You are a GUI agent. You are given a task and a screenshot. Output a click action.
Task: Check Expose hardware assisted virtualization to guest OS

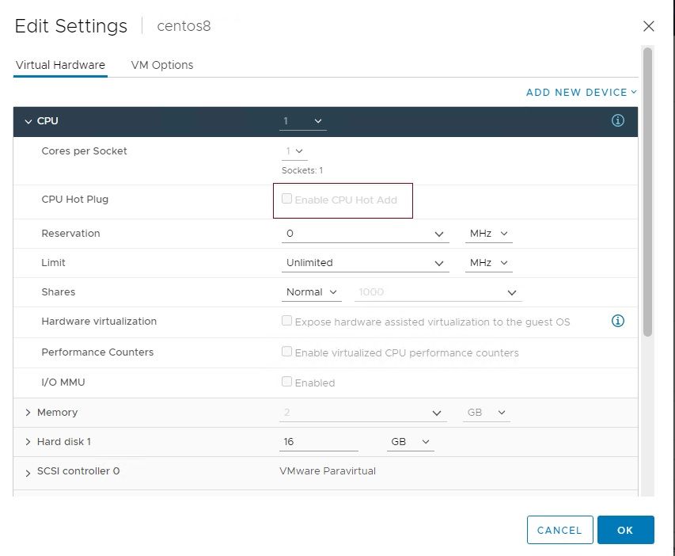click(286, 321)
